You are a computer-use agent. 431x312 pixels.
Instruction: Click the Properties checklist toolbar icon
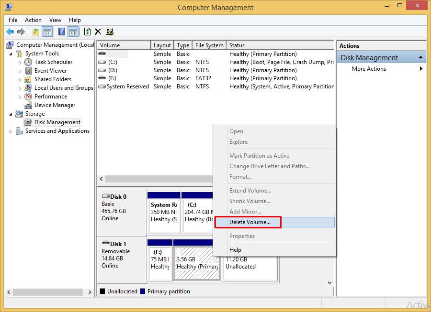(110, 32)
